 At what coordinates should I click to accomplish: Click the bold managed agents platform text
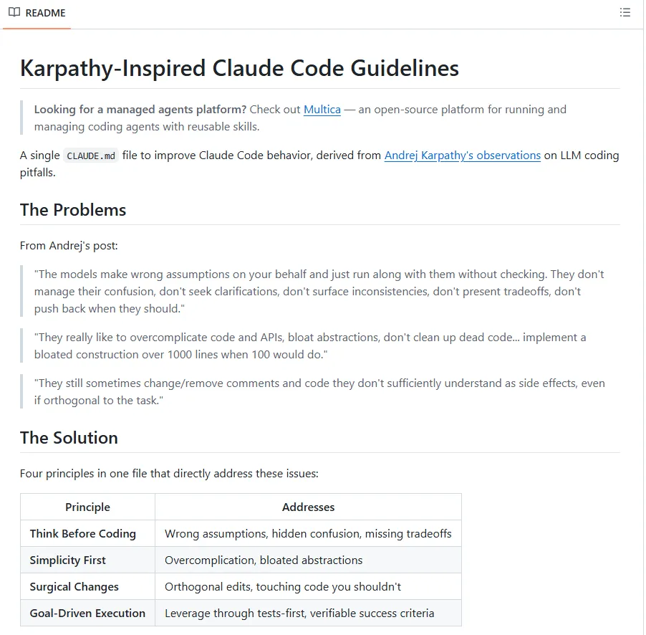coord(140,110)
